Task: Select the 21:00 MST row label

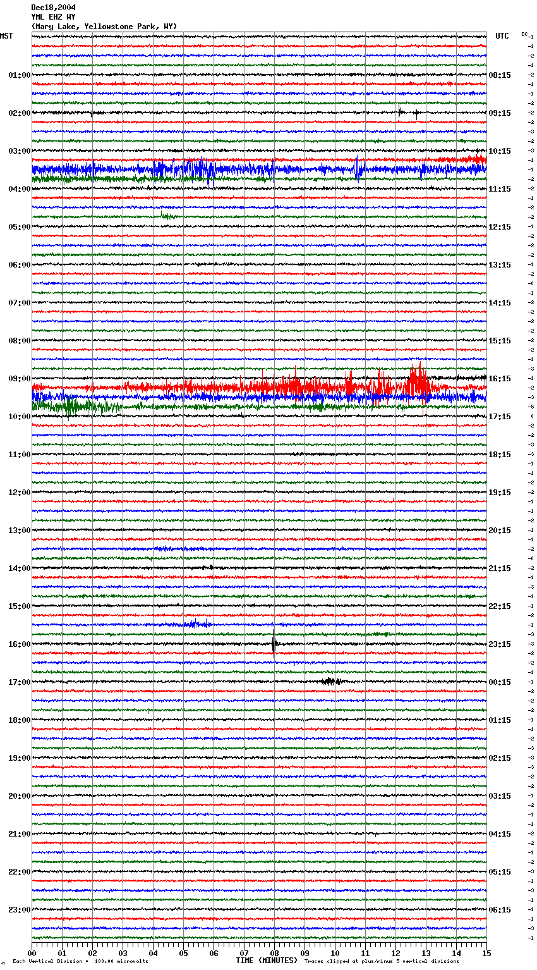Action: coord(19,834)
